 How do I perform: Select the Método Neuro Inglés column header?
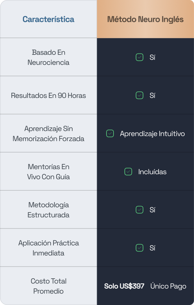pos(145,19)
